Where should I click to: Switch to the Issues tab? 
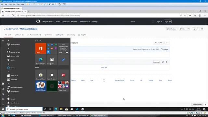(x=19, y=35)
